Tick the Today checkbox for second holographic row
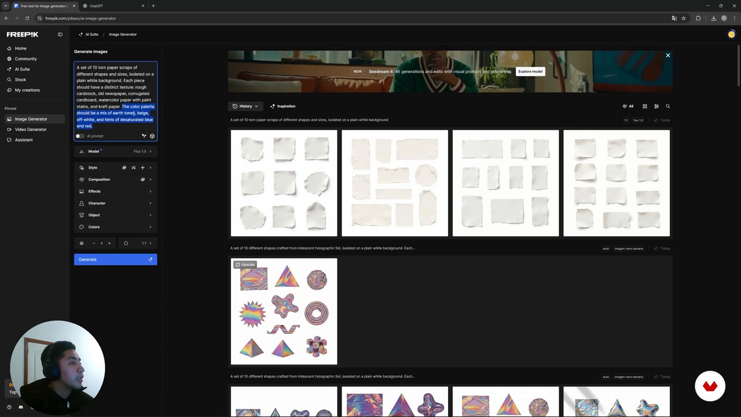Screen dimensions: 741x417 656,377
